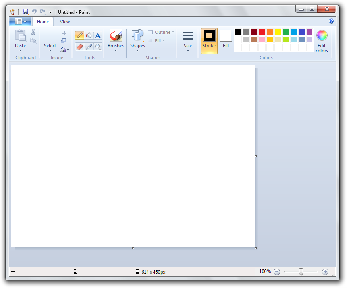This screenshot has width=347, height=288.
Task: Toggle the Fill color selector
Action: pos(226,40)
